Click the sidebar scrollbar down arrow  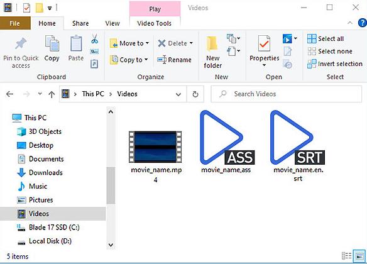(x=111, y=245)
